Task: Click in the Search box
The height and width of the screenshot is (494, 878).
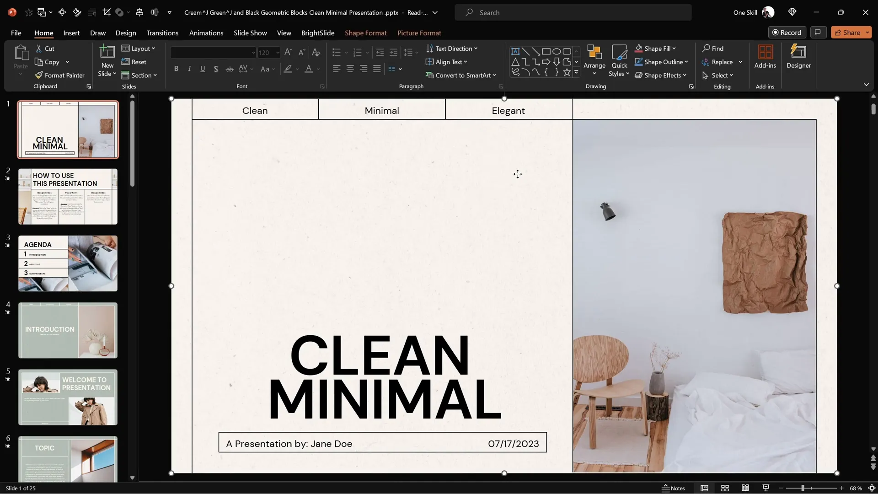Action: (573, 12)
